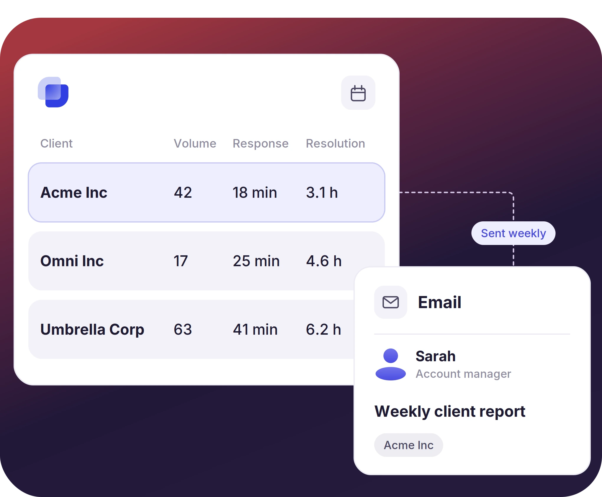
Task: Click the Sent weekly badge
Action: tap(513, 233)
